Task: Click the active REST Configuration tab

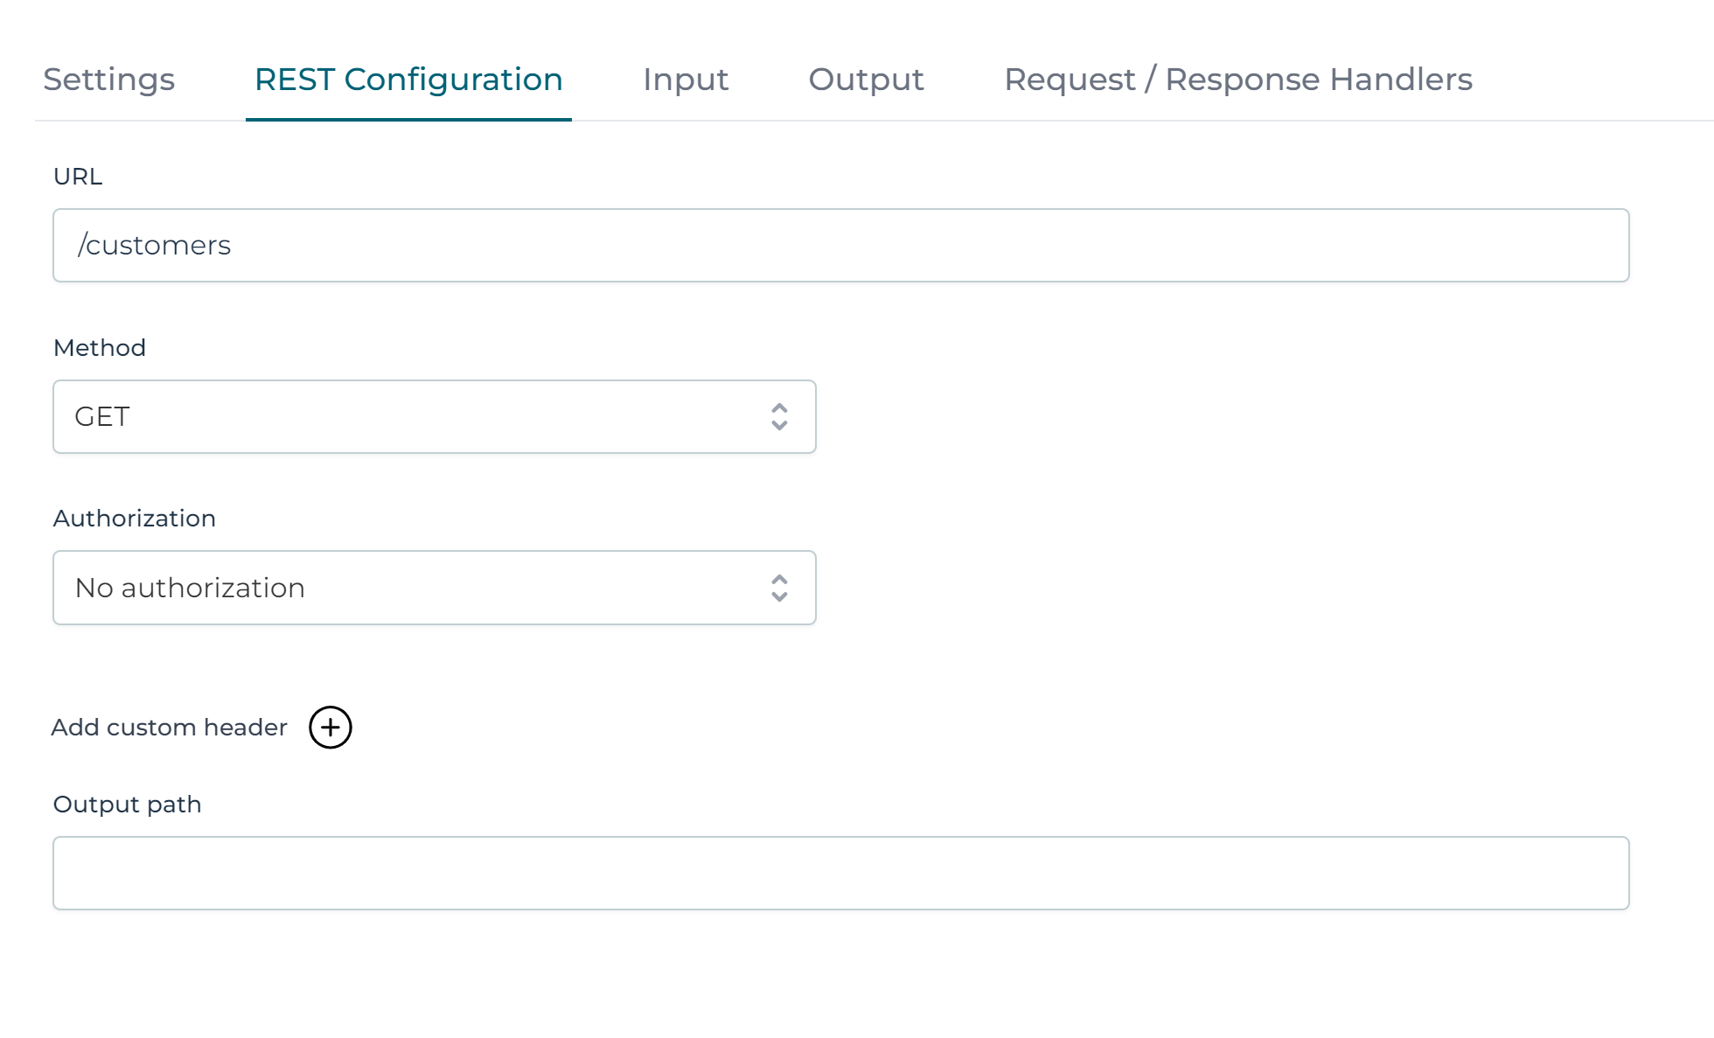Action: tap(408, 80)
